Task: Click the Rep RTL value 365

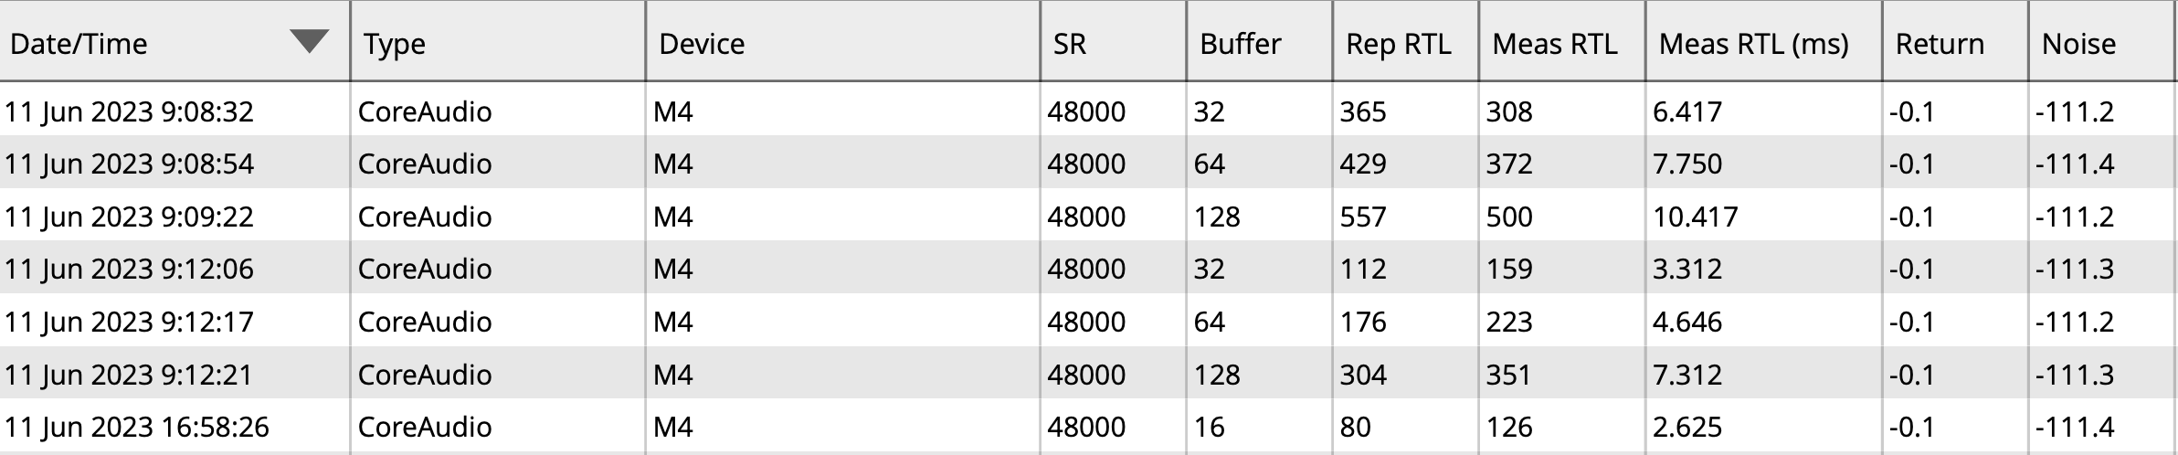Action: click(x=1362, y=111)
